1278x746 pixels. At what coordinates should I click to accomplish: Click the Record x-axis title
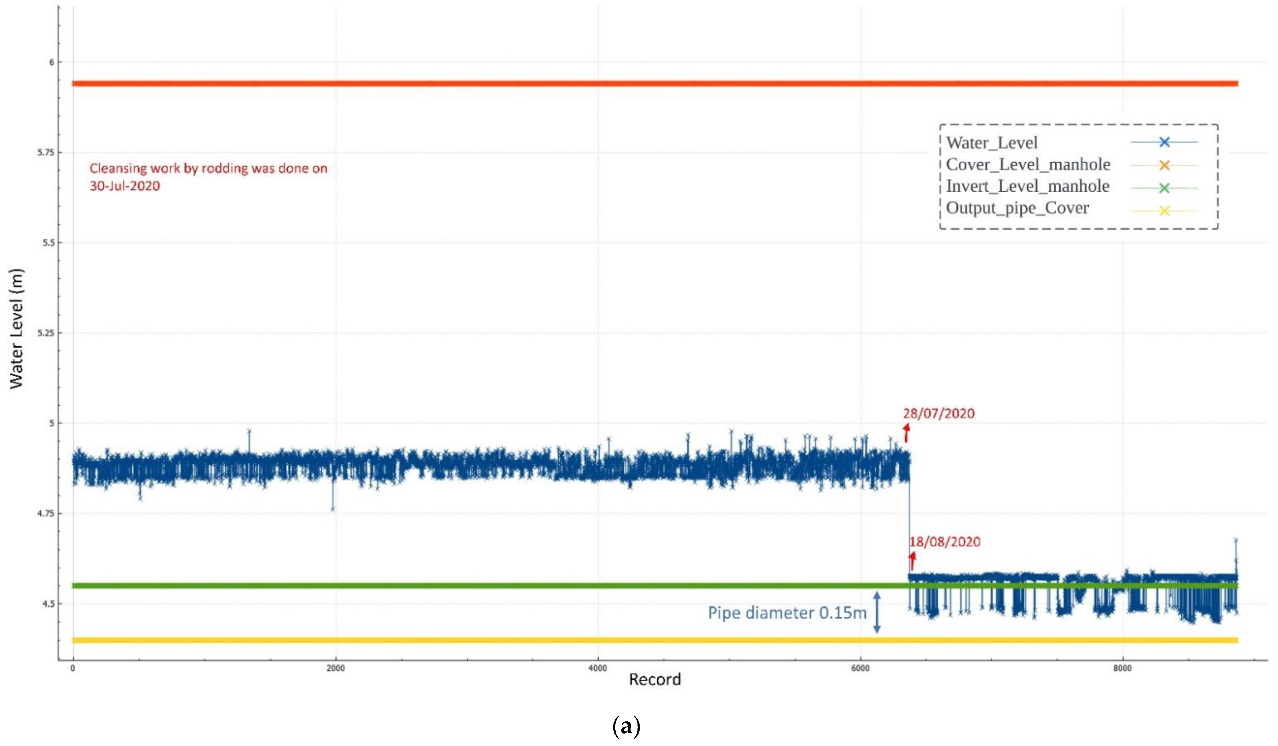point(655,679)
